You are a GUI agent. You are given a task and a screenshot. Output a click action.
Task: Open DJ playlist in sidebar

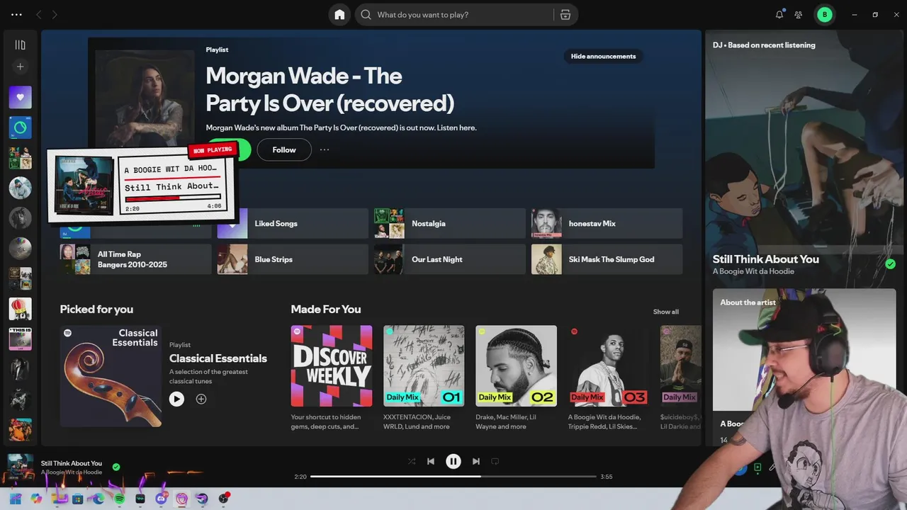20,127
